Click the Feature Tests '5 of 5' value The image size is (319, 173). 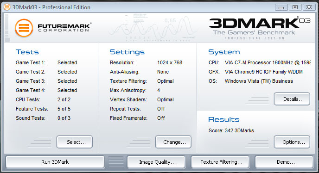point(64,109)
